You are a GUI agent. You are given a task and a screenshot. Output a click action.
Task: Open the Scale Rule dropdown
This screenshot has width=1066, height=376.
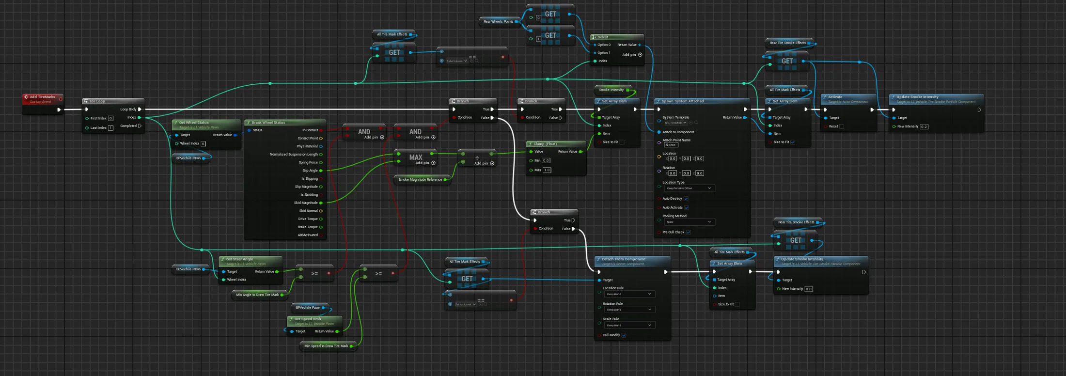click(629, 325)
